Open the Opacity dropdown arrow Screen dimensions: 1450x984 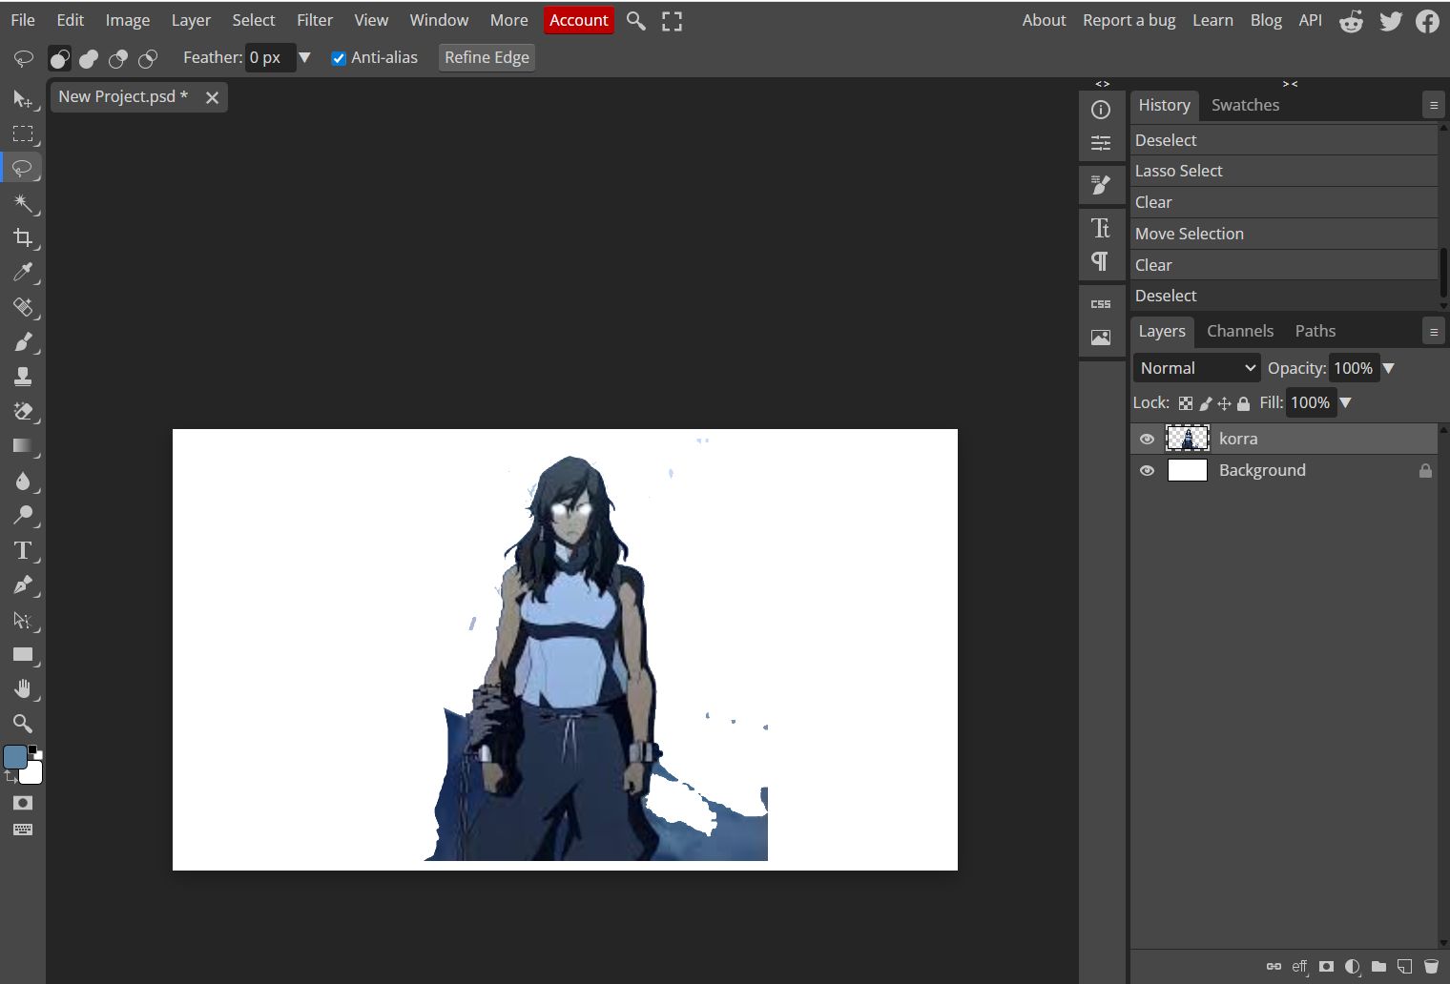coord(1389,367)
